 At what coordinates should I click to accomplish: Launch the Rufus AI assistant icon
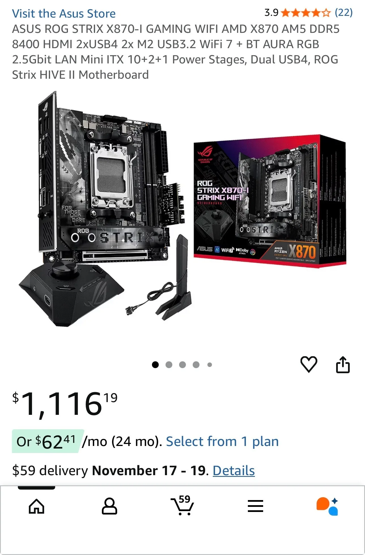click(x=327, y=506)
